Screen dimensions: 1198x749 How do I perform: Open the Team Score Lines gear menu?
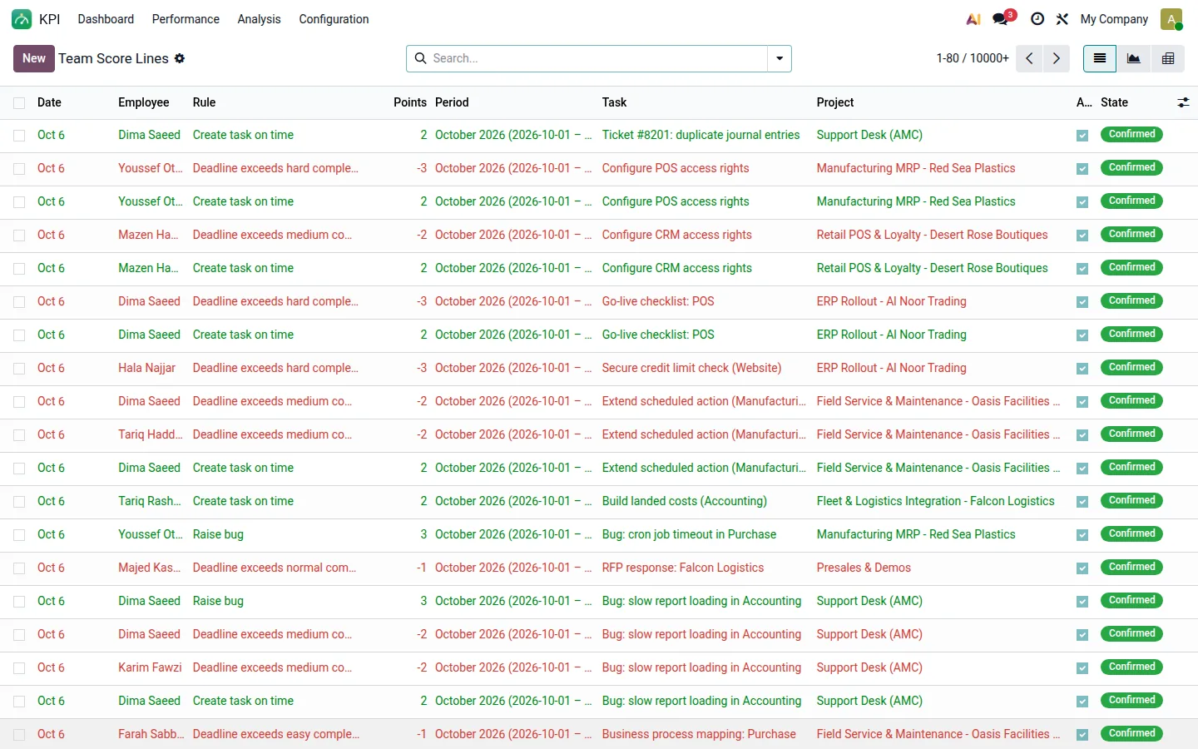pos(180,58)
